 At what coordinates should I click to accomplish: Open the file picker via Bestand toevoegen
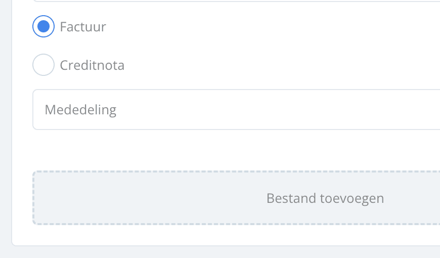pos(325,198)
